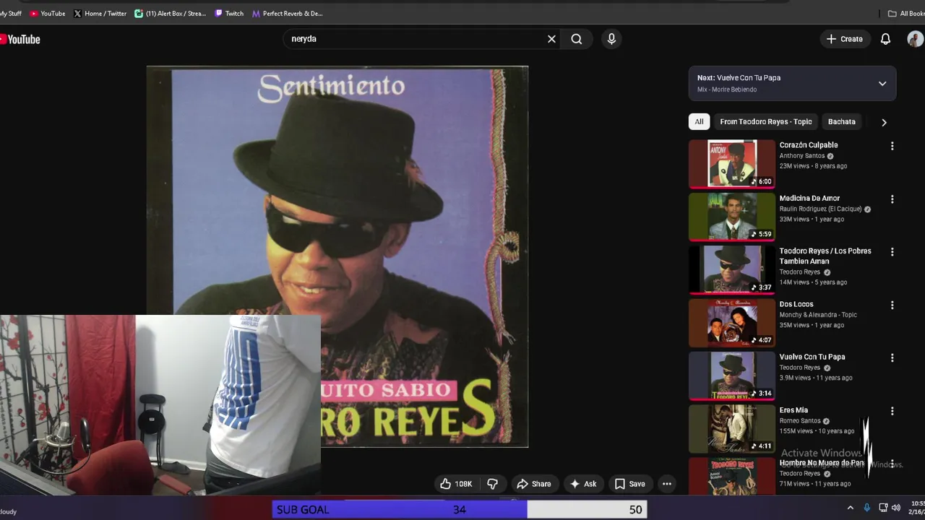Dislike the video

coord(493,484)
